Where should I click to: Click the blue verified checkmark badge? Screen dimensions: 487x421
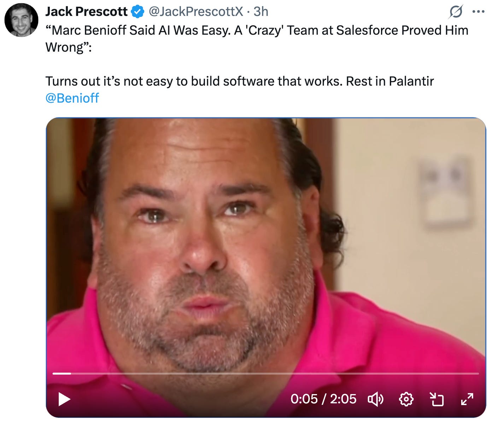[137, 12]
